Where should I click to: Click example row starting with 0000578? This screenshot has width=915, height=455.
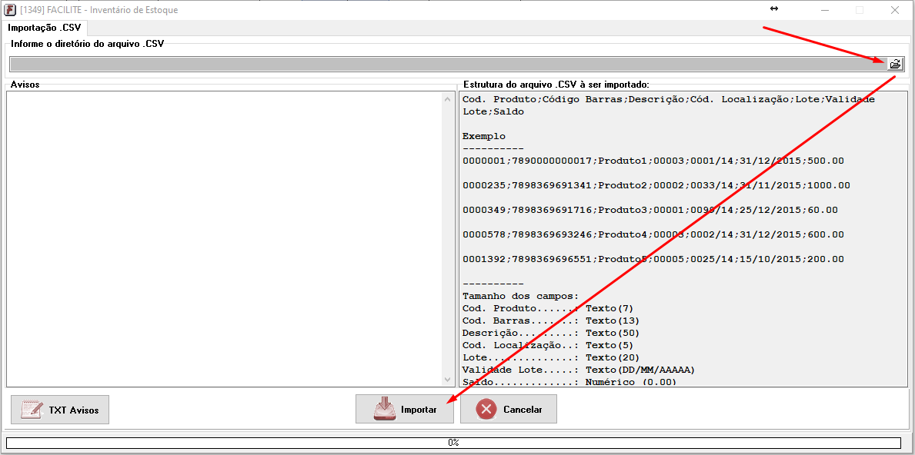coord(653,234)
